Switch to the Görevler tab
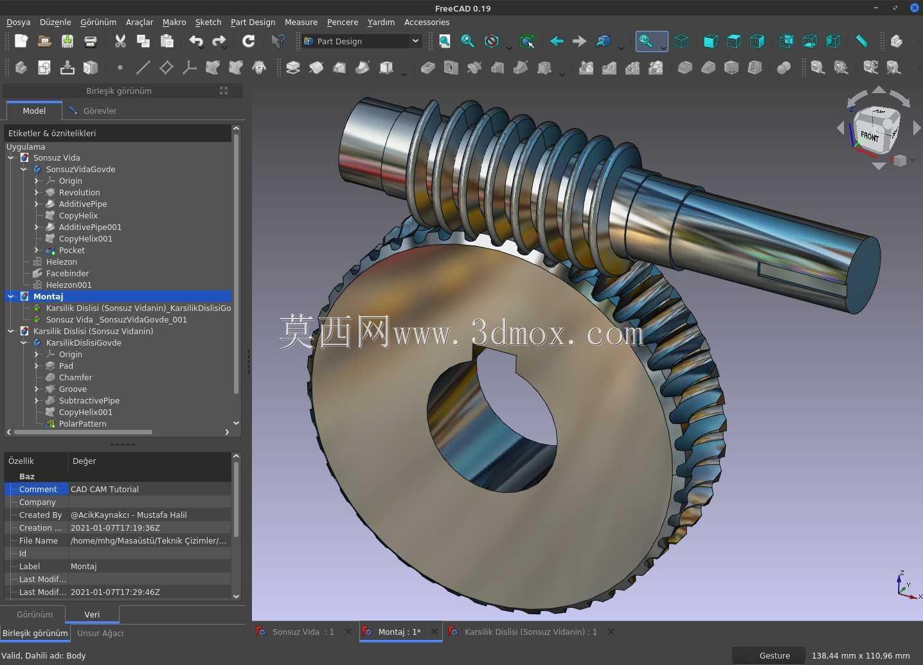 click(x=93, y=111)
